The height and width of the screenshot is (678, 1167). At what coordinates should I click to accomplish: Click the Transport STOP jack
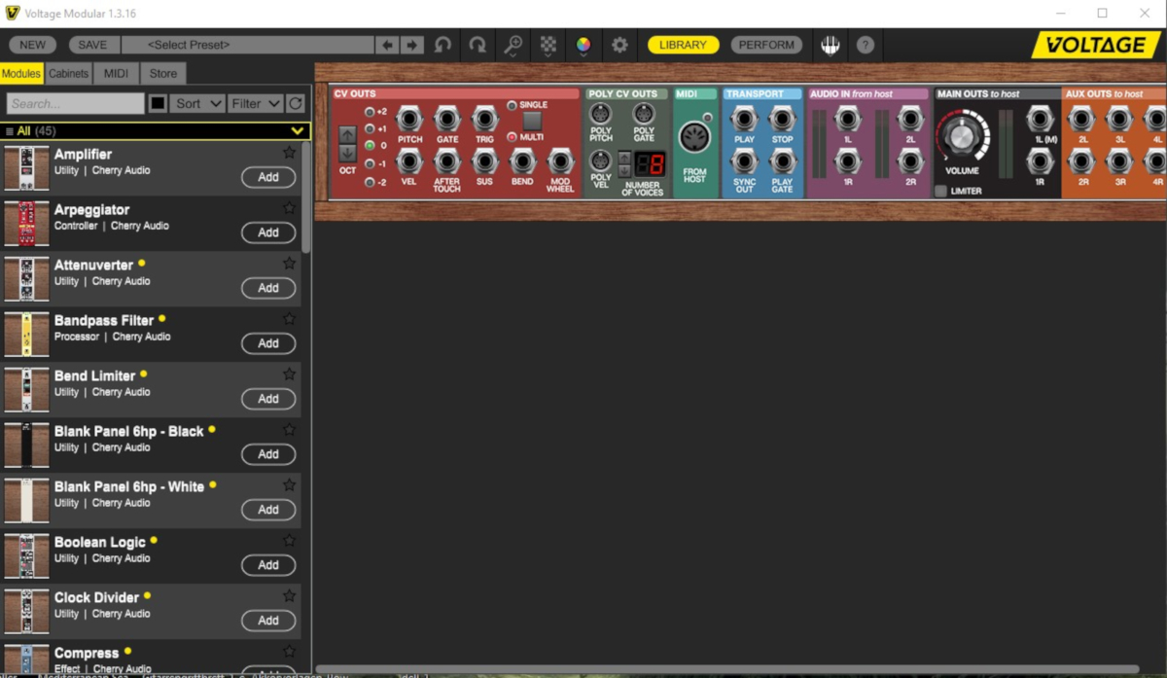pyautogui.click(x=782, y=120)
